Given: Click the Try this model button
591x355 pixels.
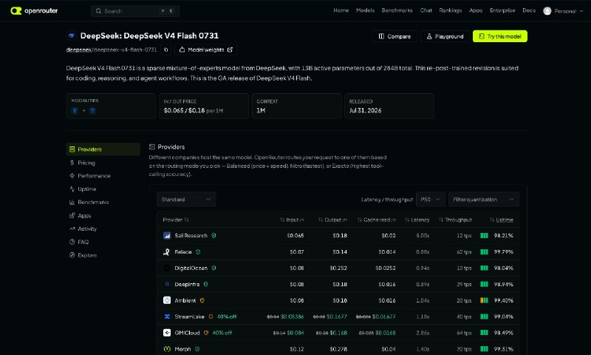Looking at the screenshot, I should (x=500, y=36).
